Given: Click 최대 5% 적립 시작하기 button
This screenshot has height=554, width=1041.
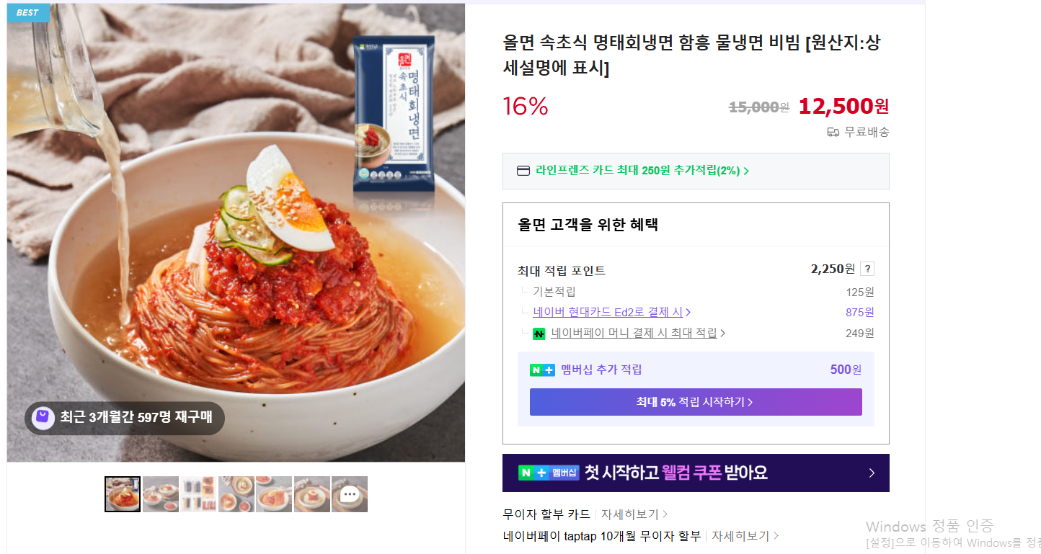Looking at the screenshot, I should pyautogui.click(x=695, y=402).
